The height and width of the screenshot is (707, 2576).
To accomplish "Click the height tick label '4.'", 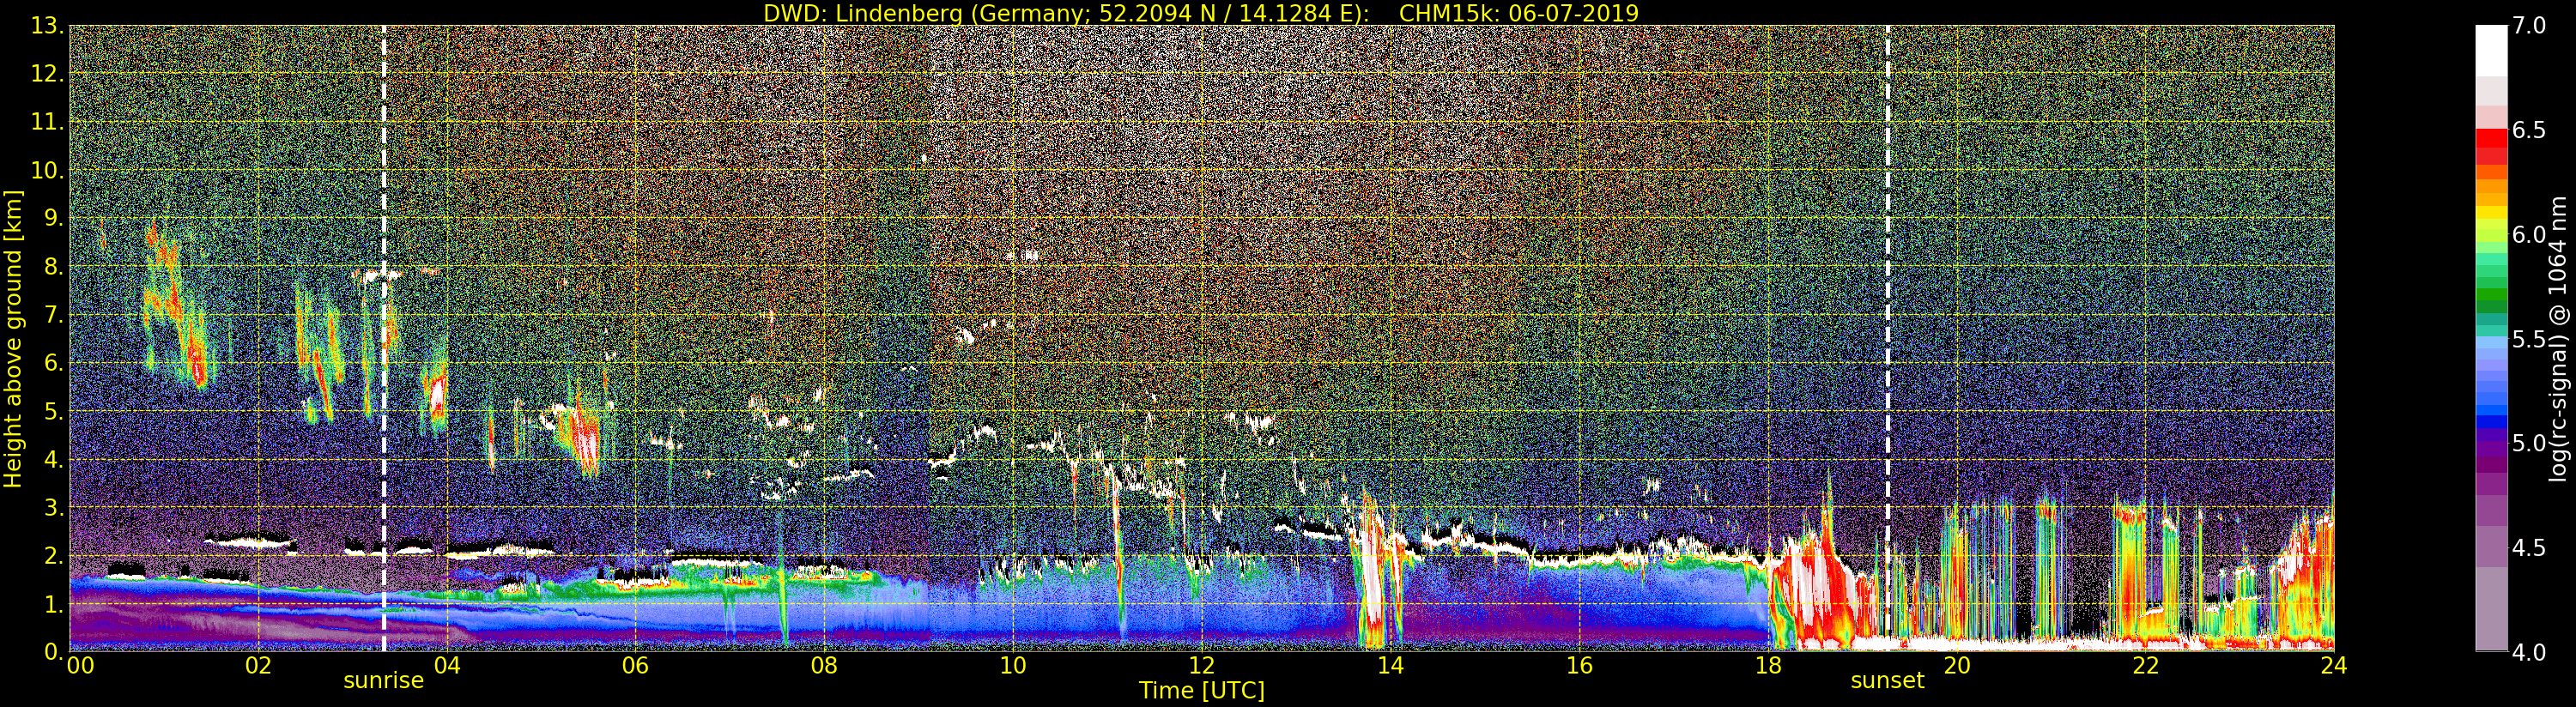I will (x=53, y=459).
